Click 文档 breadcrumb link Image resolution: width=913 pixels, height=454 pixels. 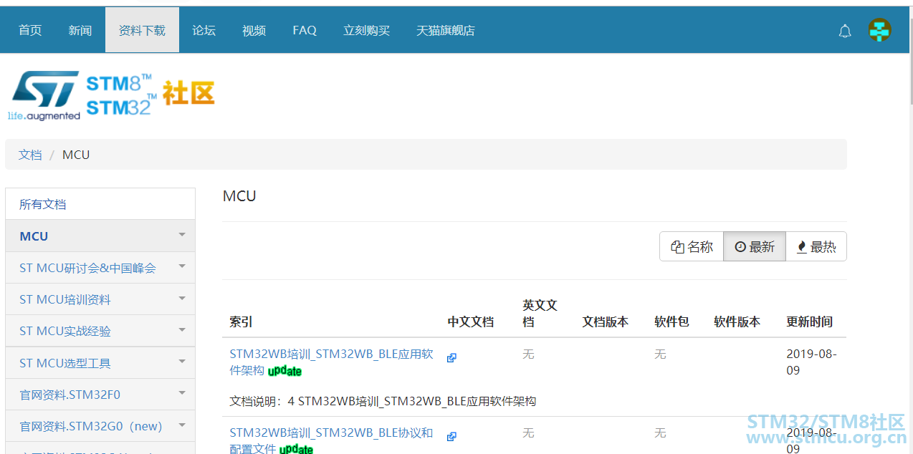click(x=30, y=155)
